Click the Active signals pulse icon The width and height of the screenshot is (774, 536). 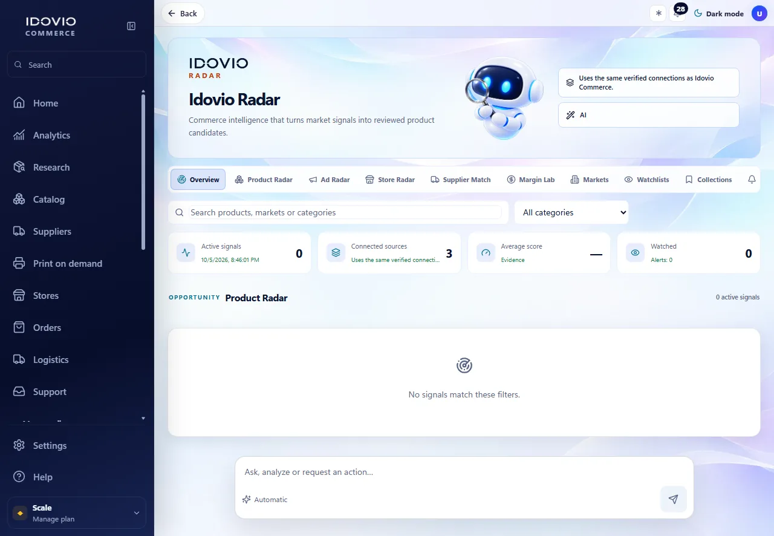pos(186,253)
